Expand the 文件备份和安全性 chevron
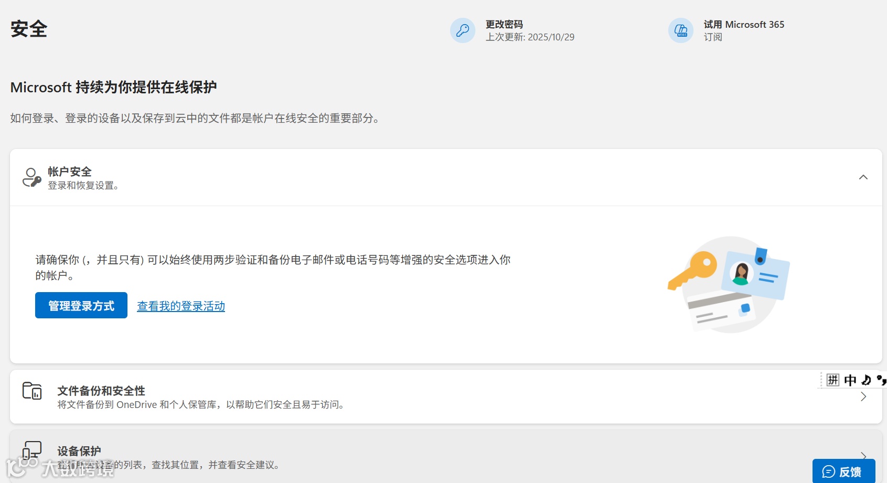Image resolution: width=887 pixels, height=483 pixels. 863,397
